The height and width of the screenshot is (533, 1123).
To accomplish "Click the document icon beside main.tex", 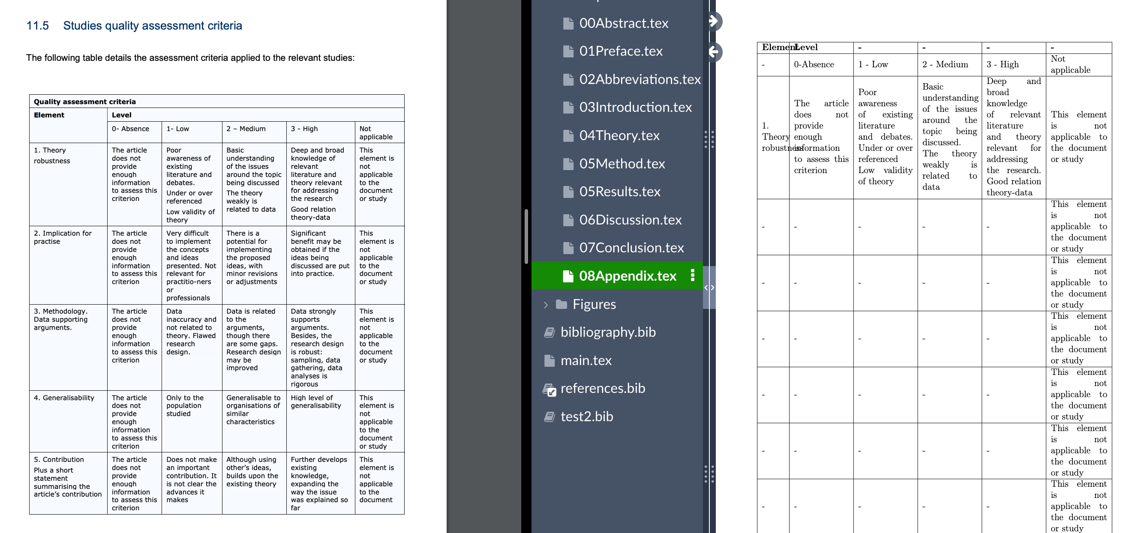I will pos(549,360).
